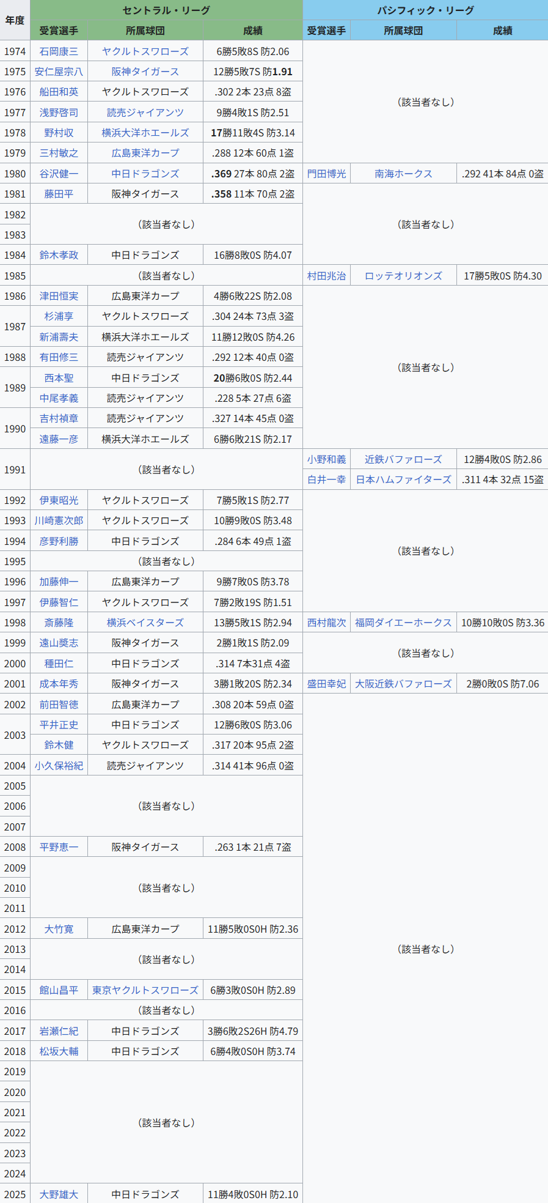This screenshot has height=1203, width=548.
Task: Click 種田仁 player link
Action: (59, 664)
